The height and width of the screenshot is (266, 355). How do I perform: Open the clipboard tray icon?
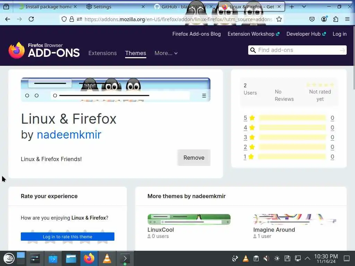(x=256, y=258)
